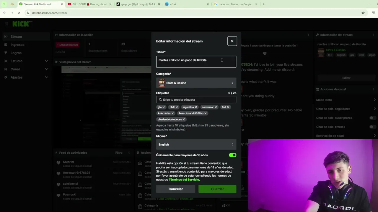The image size is (378, 212).
Task: Click the Slots & Casino category thumbnail in dialog
Action: tap(162, 83)
